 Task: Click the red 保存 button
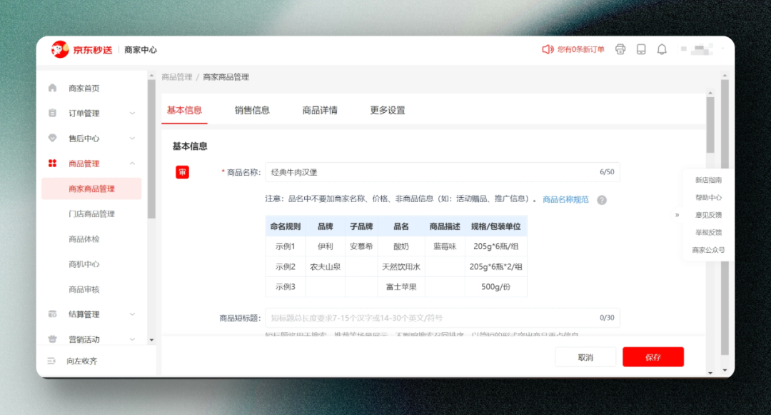pos(652,357)
